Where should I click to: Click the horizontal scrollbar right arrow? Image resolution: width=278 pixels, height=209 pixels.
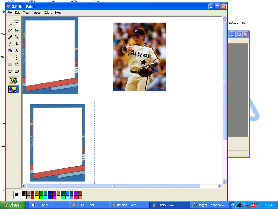coord(220,186)
